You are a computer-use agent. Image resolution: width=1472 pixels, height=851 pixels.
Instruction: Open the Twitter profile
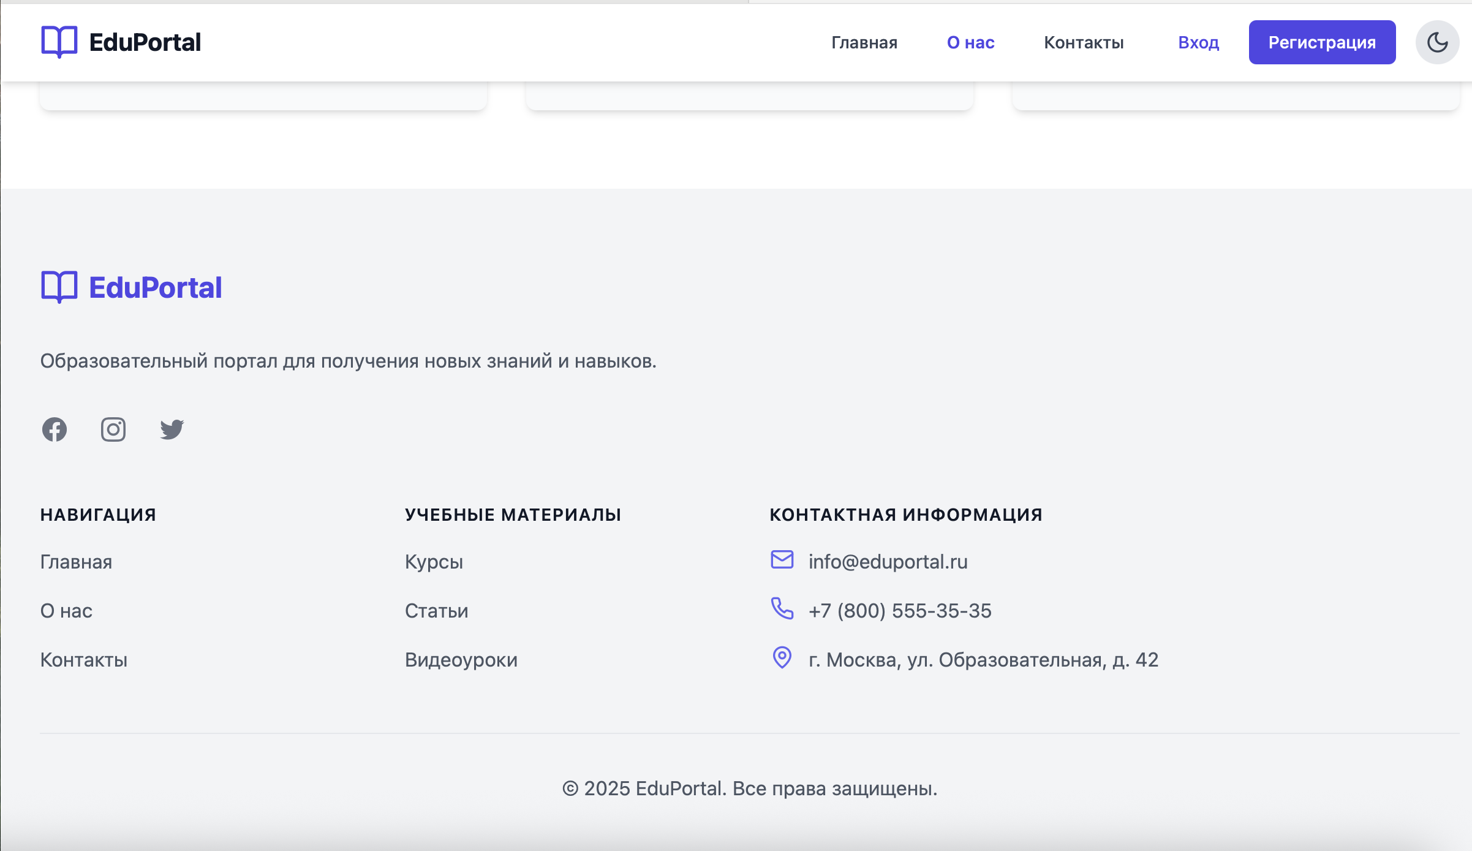pyautogui.click(x=171, y=429)
